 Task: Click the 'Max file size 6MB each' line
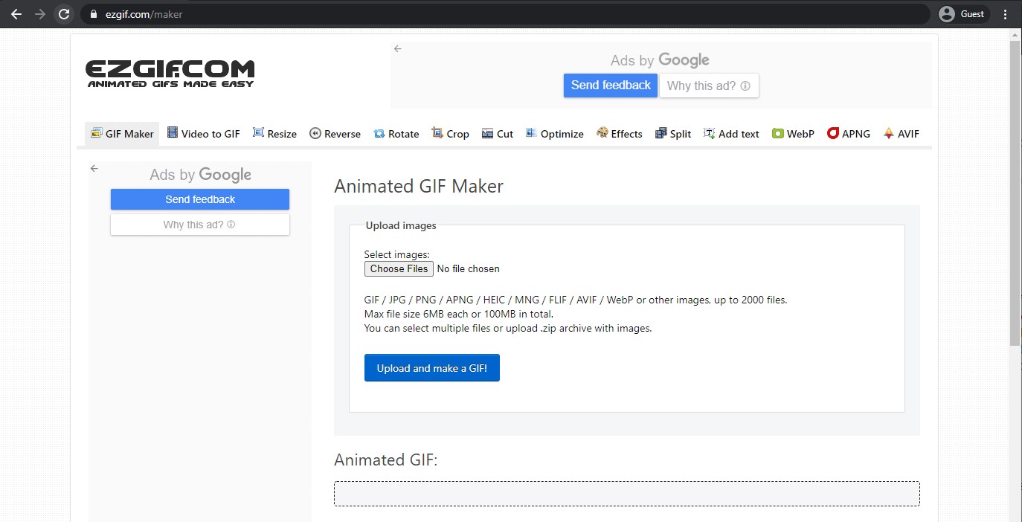(x=458, y=314)
